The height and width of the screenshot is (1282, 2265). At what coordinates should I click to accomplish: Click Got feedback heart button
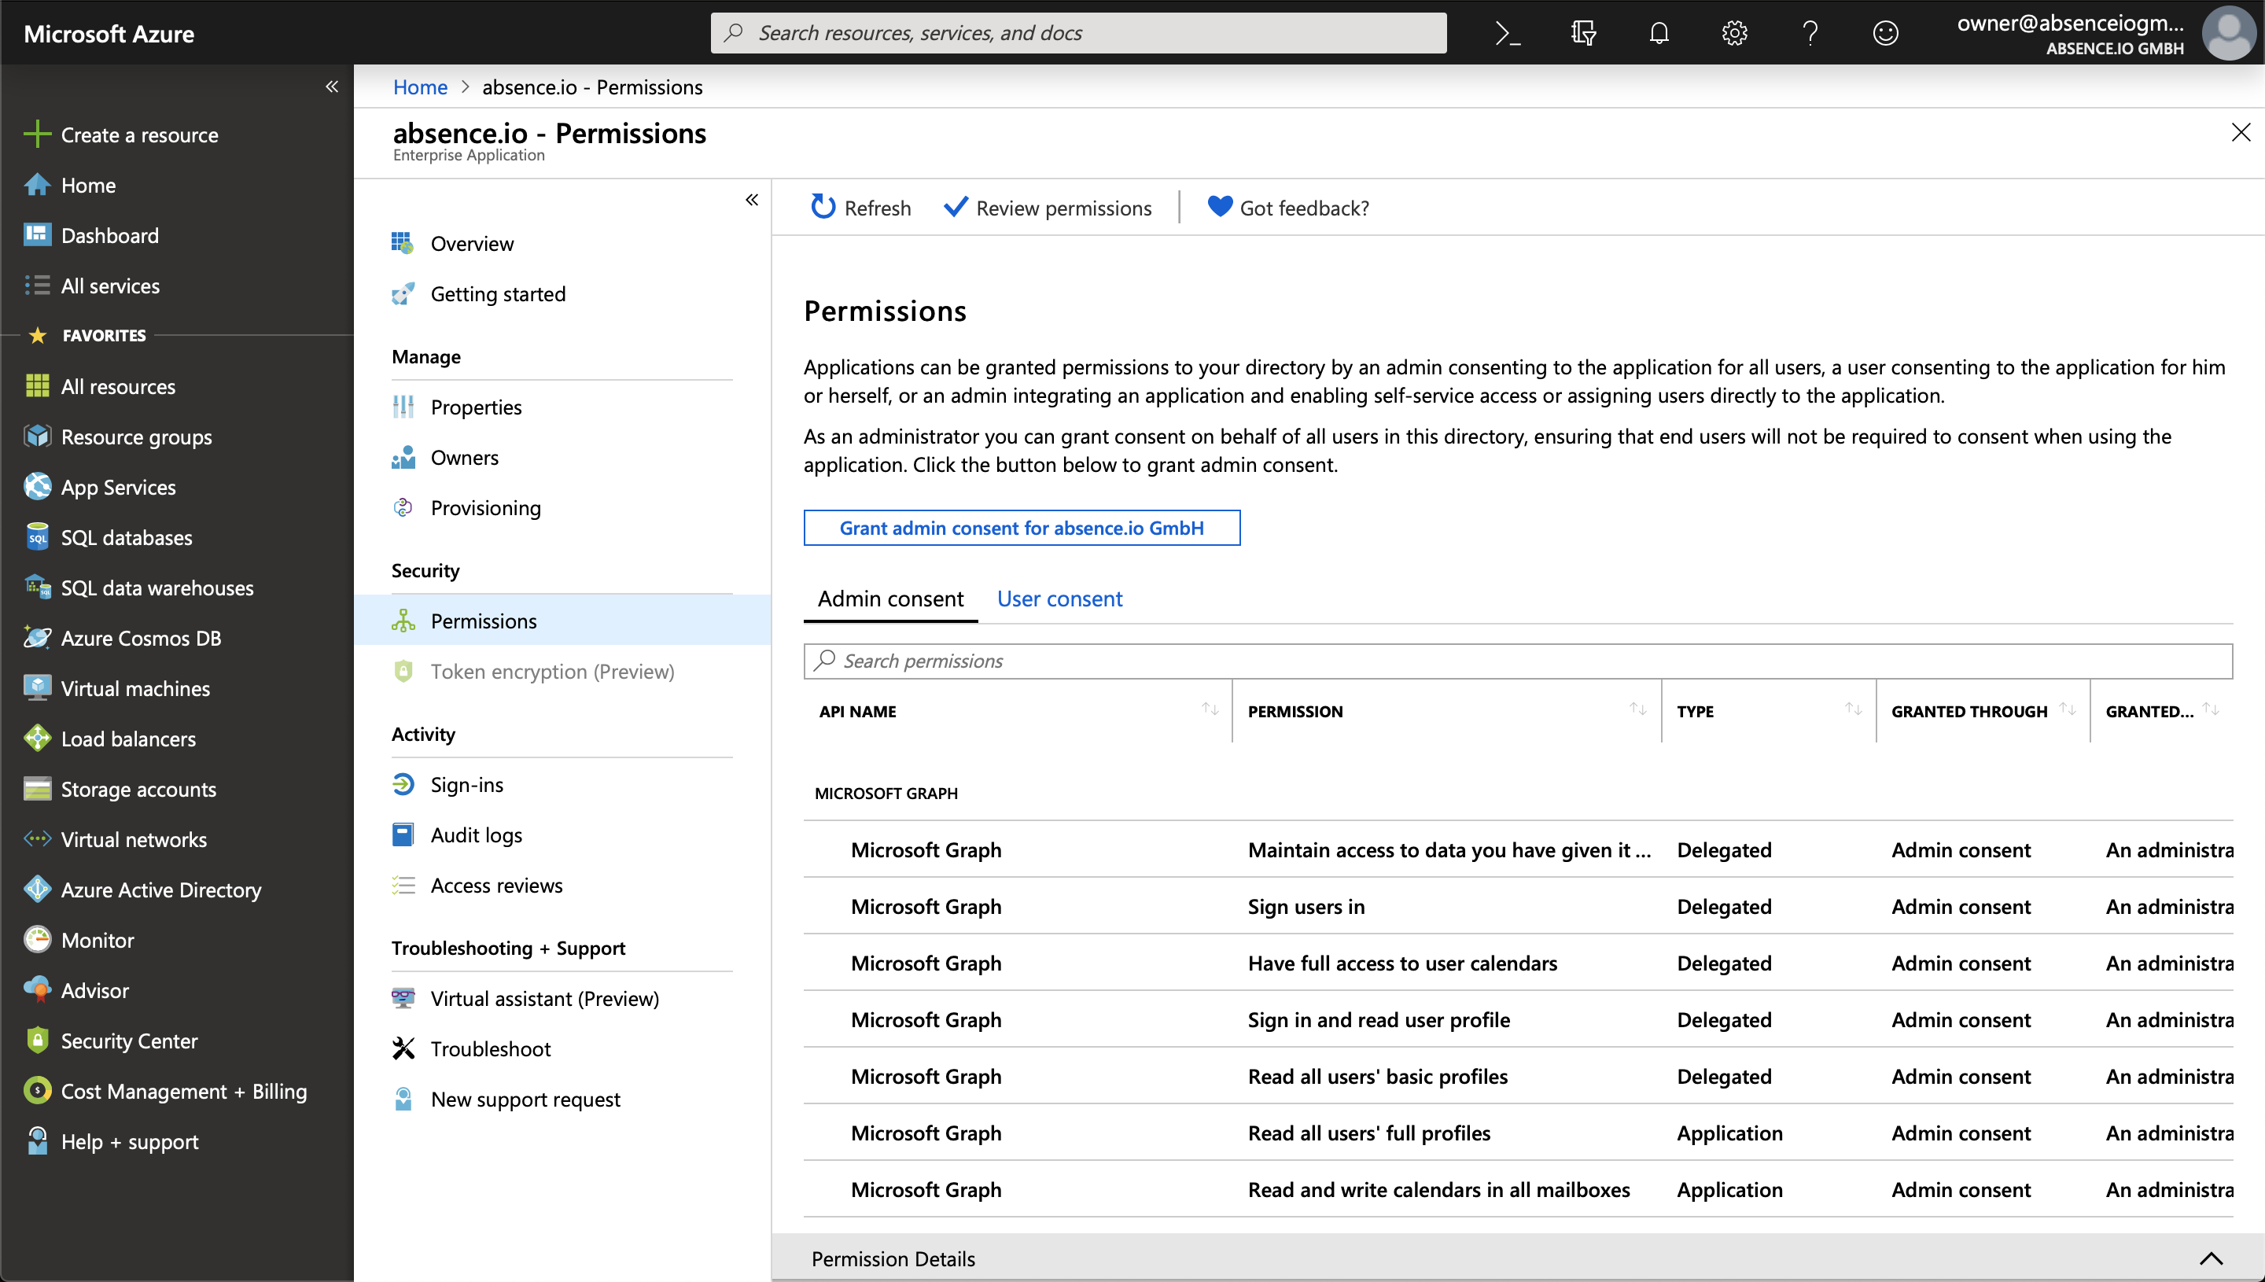click(1288, 207)
